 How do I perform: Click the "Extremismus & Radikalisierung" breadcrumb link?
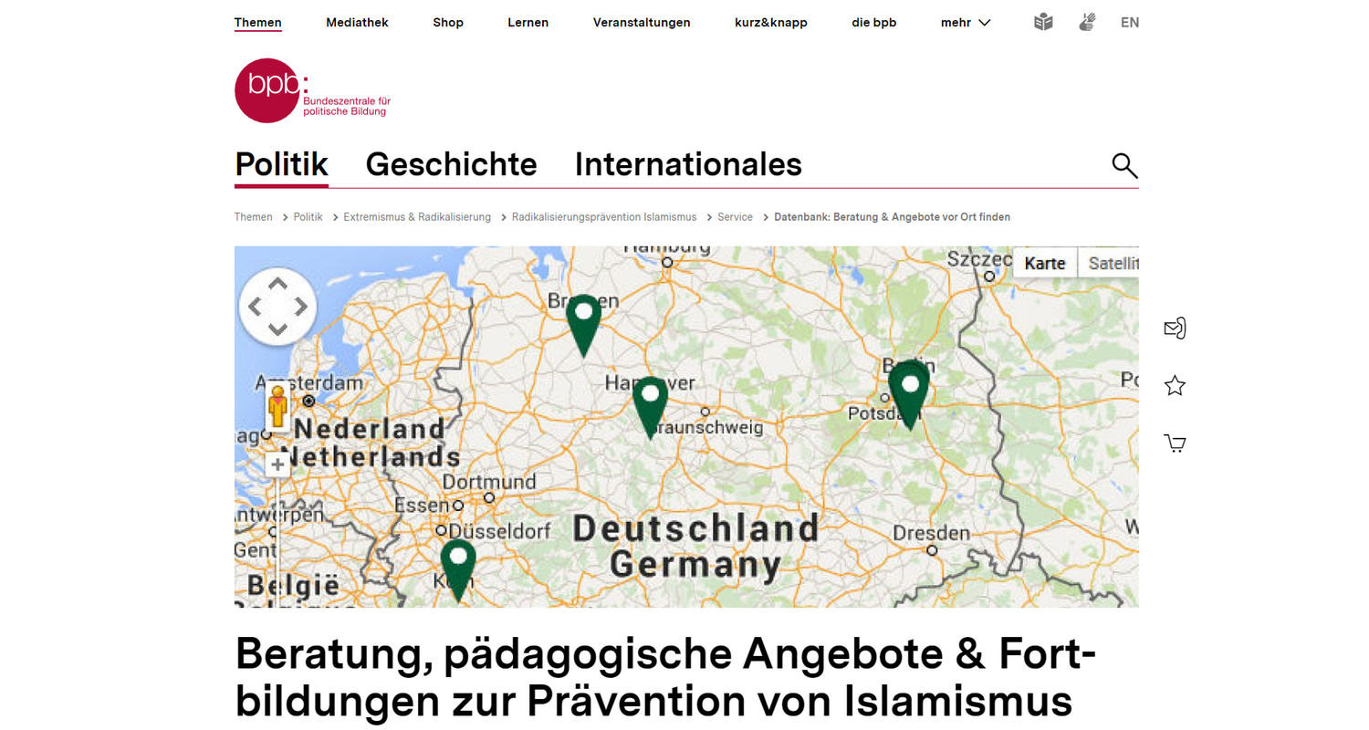pyautogui.click(x=417, y=217)
